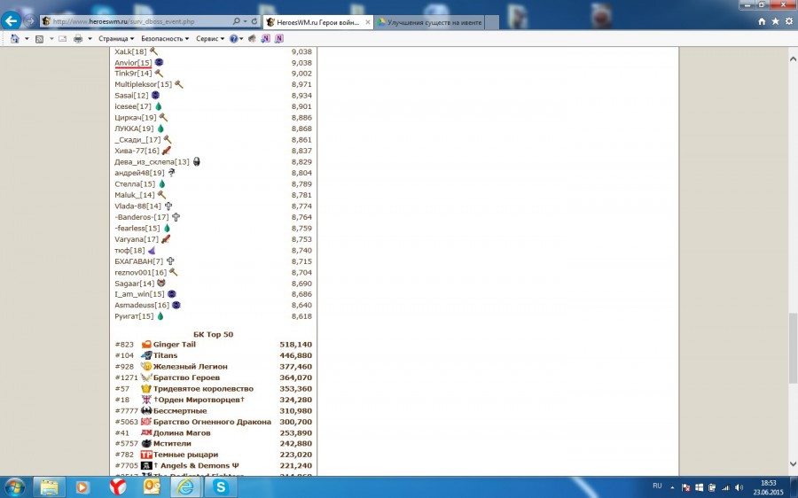
Task: Open a new blank tab
Action: coord(491,22)
